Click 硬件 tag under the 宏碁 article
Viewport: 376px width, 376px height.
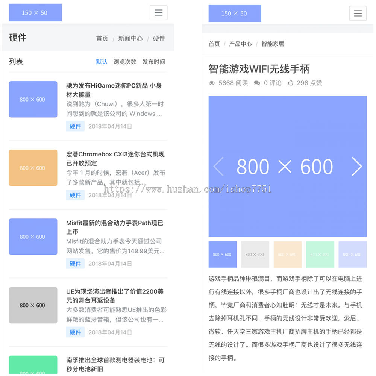pos(75,195)
